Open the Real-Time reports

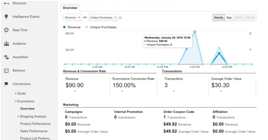(x=20, y=30)
